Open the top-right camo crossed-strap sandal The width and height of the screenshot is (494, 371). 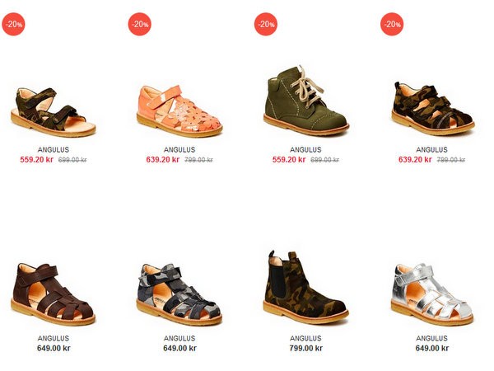[x=433, y=109]
